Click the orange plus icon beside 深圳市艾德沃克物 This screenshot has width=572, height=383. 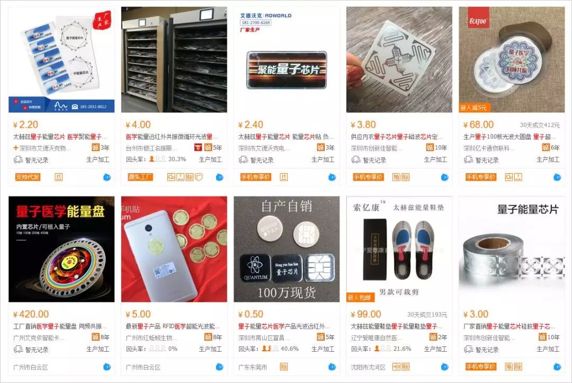click(x=16, y=148)
